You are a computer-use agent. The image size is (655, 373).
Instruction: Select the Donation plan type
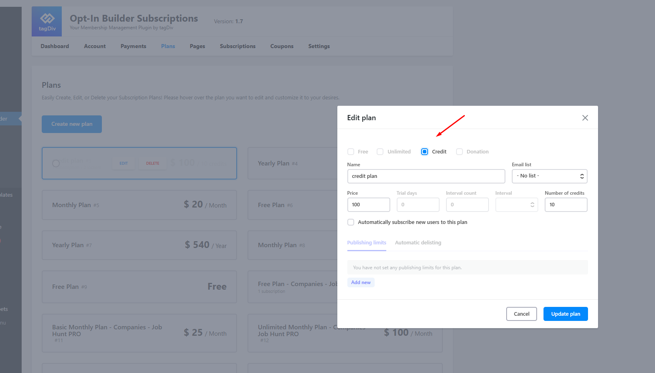pyautogui.click(x=460, y=152)
